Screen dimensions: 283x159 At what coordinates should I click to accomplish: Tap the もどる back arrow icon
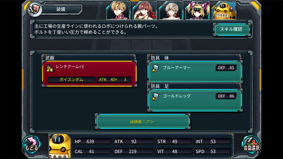31,145
